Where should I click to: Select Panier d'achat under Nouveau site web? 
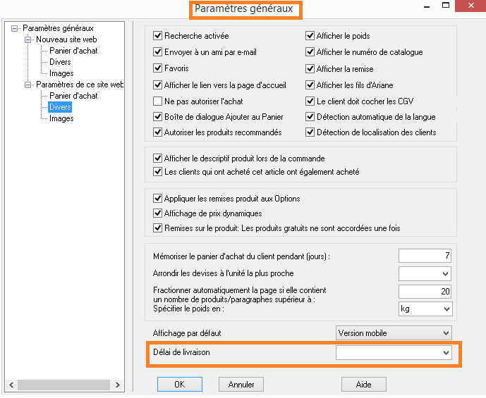(73, 51)
